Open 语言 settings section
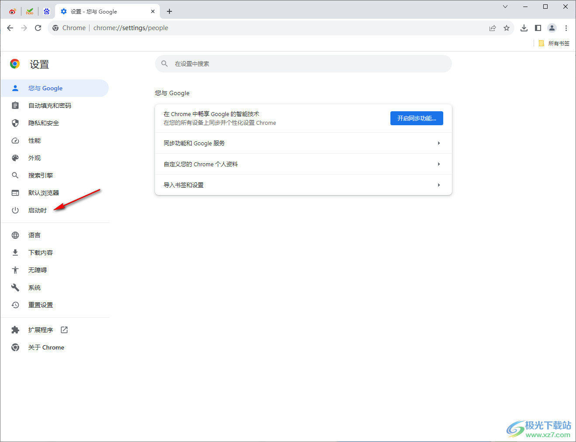 coord(55,235)
